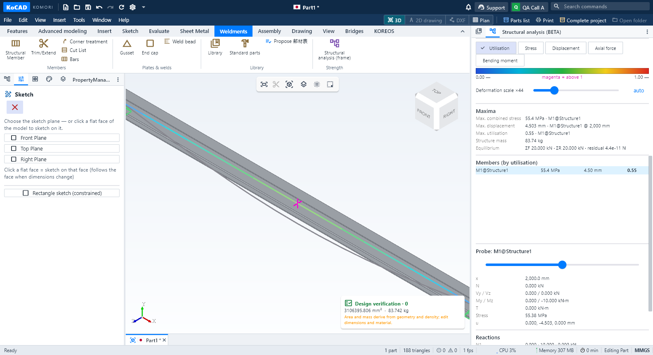Viewport: 653px width, 355px height.
Task: Adjust the Probe position slider
Action: pyautogui.click(x=562, y=265)
